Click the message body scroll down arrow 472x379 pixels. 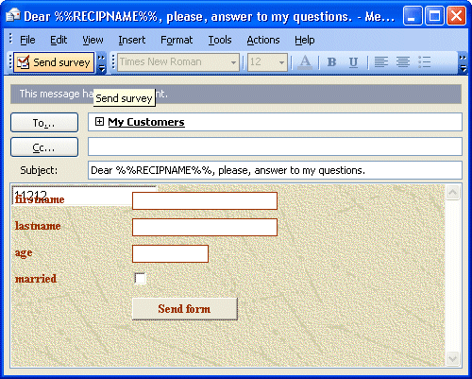[453, 359]
